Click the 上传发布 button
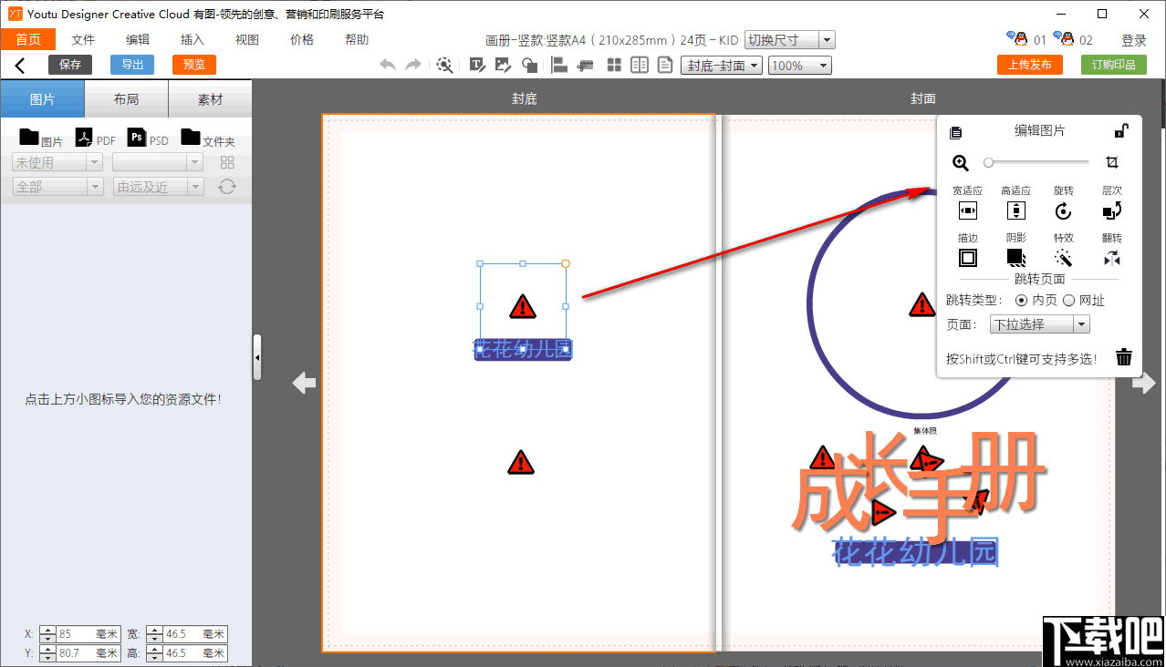Image resolution: width=1166 pixels, height=667 pixels. pos(1030,65)
